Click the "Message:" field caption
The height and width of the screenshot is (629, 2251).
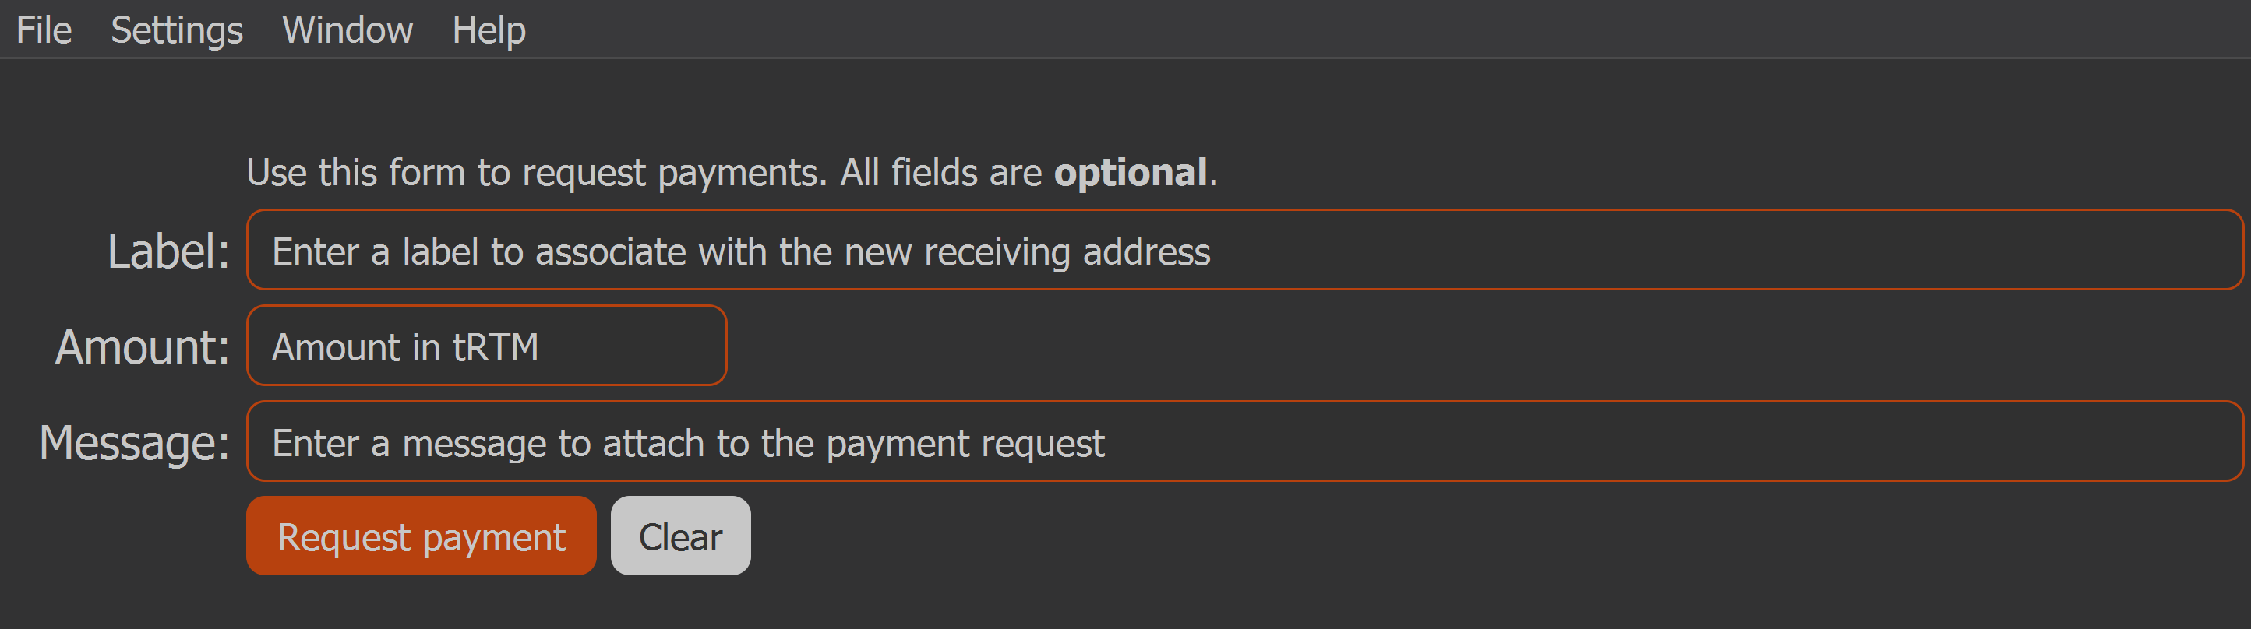[x=135, y=443]
